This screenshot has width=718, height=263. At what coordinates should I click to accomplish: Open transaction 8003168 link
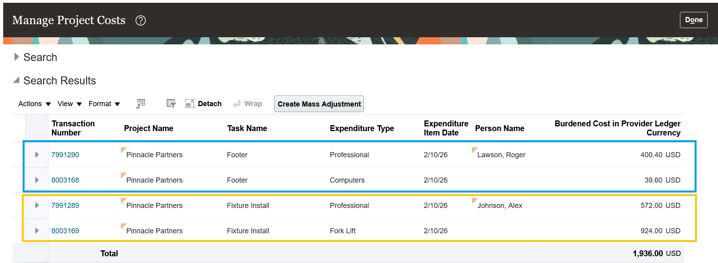65,180
